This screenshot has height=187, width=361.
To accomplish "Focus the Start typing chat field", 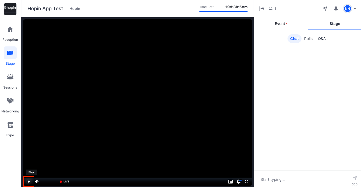I will click(x=304, y=179).
